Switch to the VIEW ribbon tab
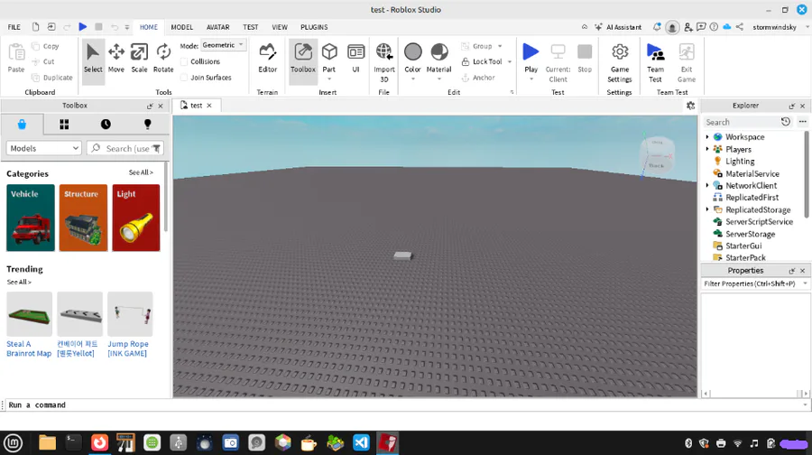Screen dimensions: 812x455 point(280,27)
